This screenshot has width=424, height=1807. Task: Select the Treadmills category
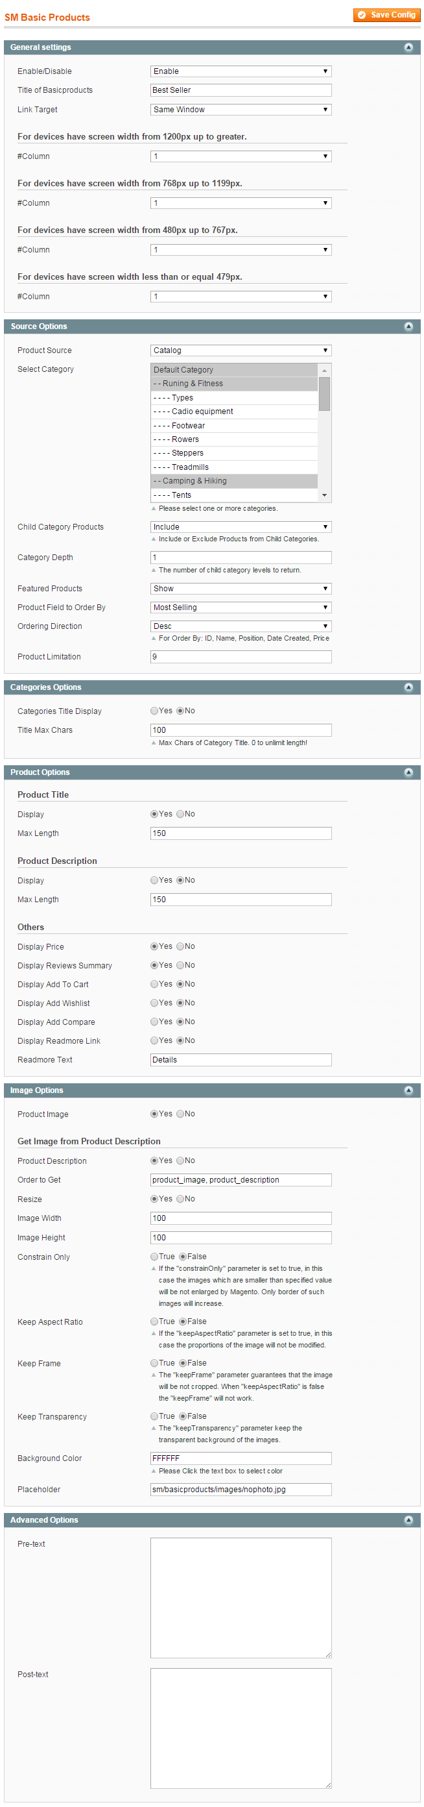(234, 467)
